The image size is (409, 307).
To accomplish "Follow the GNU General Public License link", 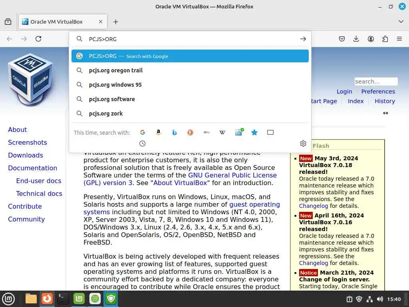I will [x=232, y=175].
